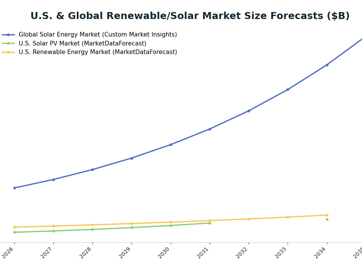
Task: Toggle the U.S. Renewable Energy Market legend entry
Action: coord(89,52)
